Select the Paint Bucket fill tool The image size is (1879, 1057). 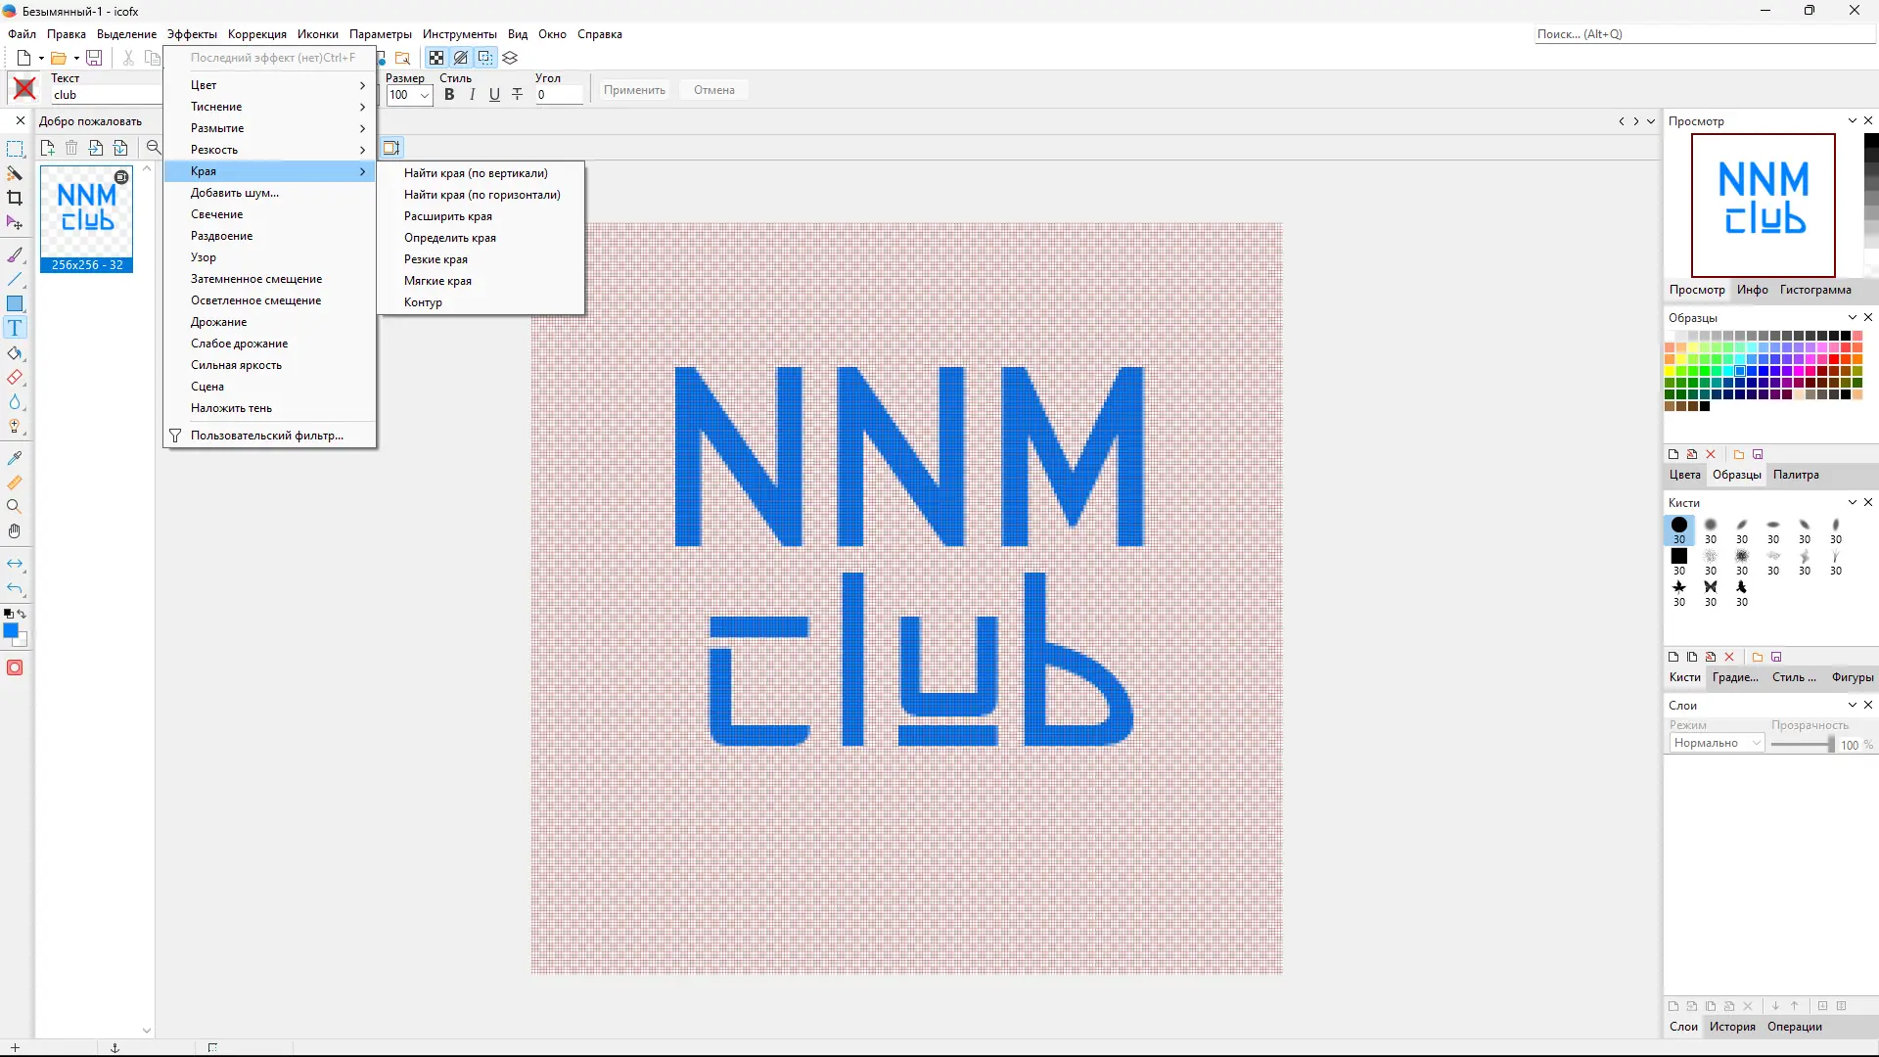point(15,353)
